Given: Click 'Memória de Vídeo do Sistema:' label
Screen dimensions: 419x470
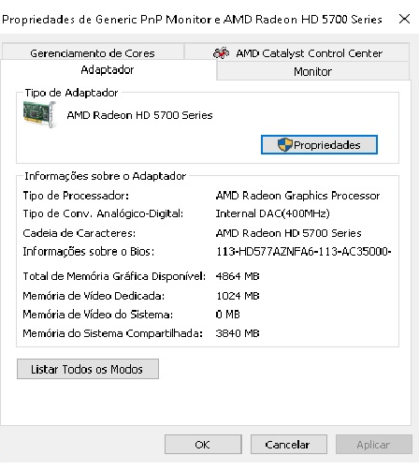Looking at the screenshot, I should point(98,315).
